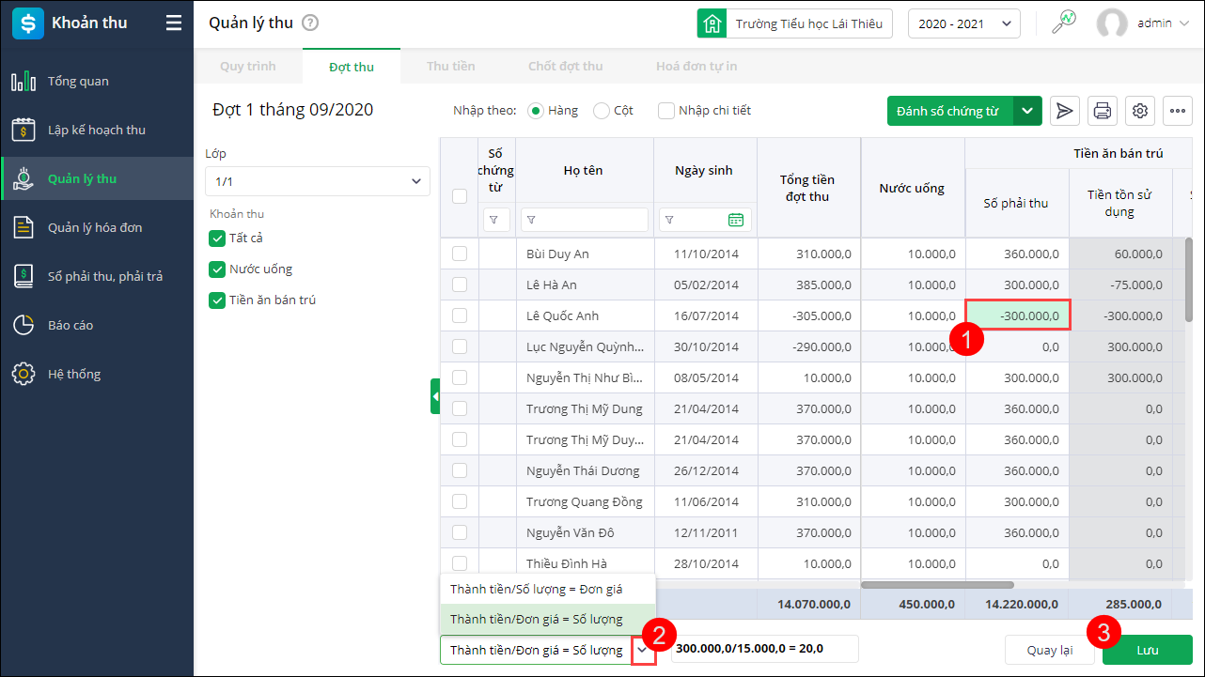Open the settings gear icon in toolbar
Image resolution: width=1205 pixels, height=677 pixels.
[x=1140, y=111]
